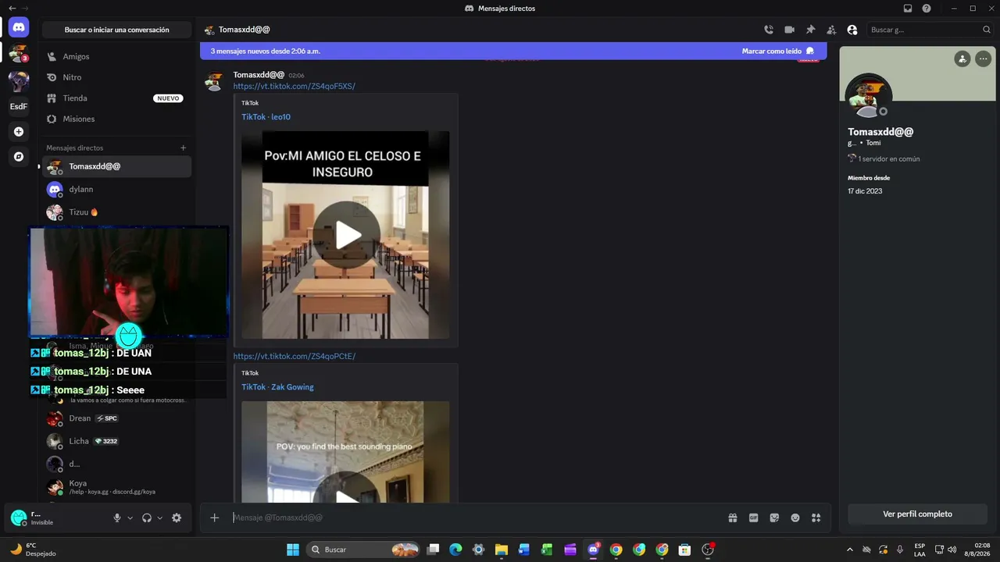Open the vt.tiktok.com/ZS4qoF5XS/ link
The image size is (1000, 562).
[x=295, y=86]
